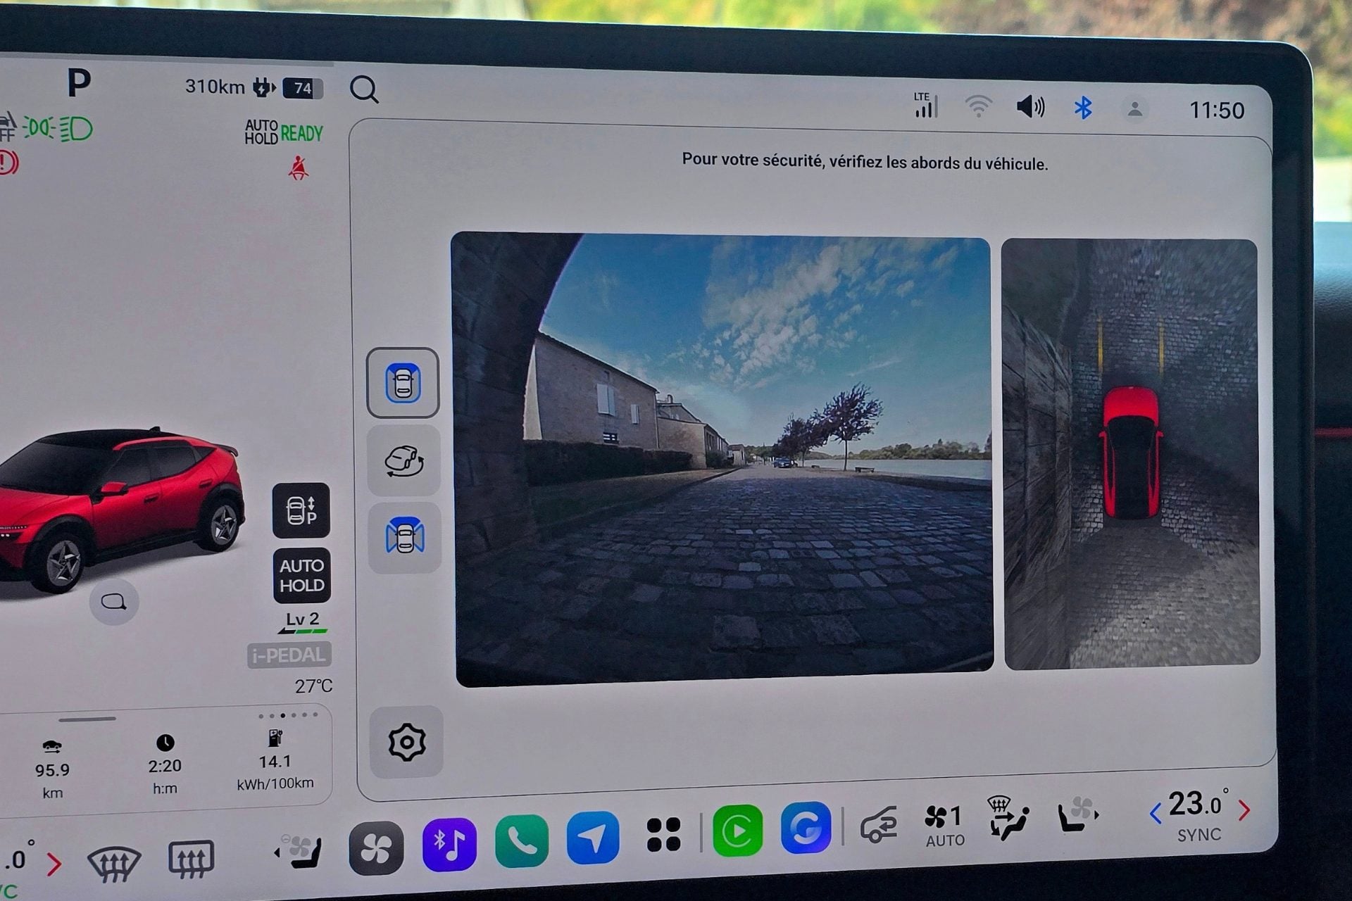
Task: Toggle the parking assist P button
Action: (301, 510)
